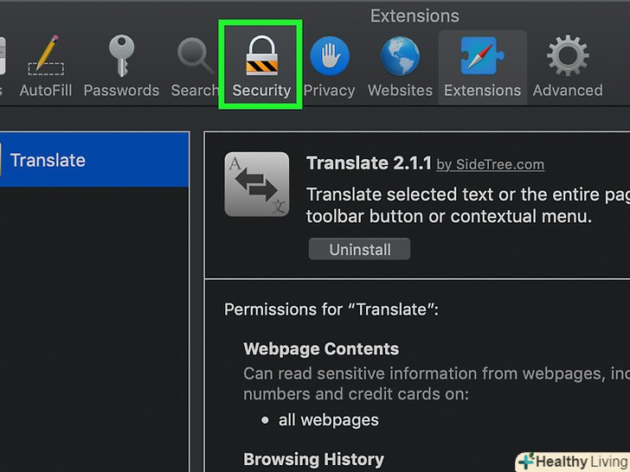This screenshot has height=472, width=630.
Task: Open the Security padlock pane
Action: coord(260,67)
